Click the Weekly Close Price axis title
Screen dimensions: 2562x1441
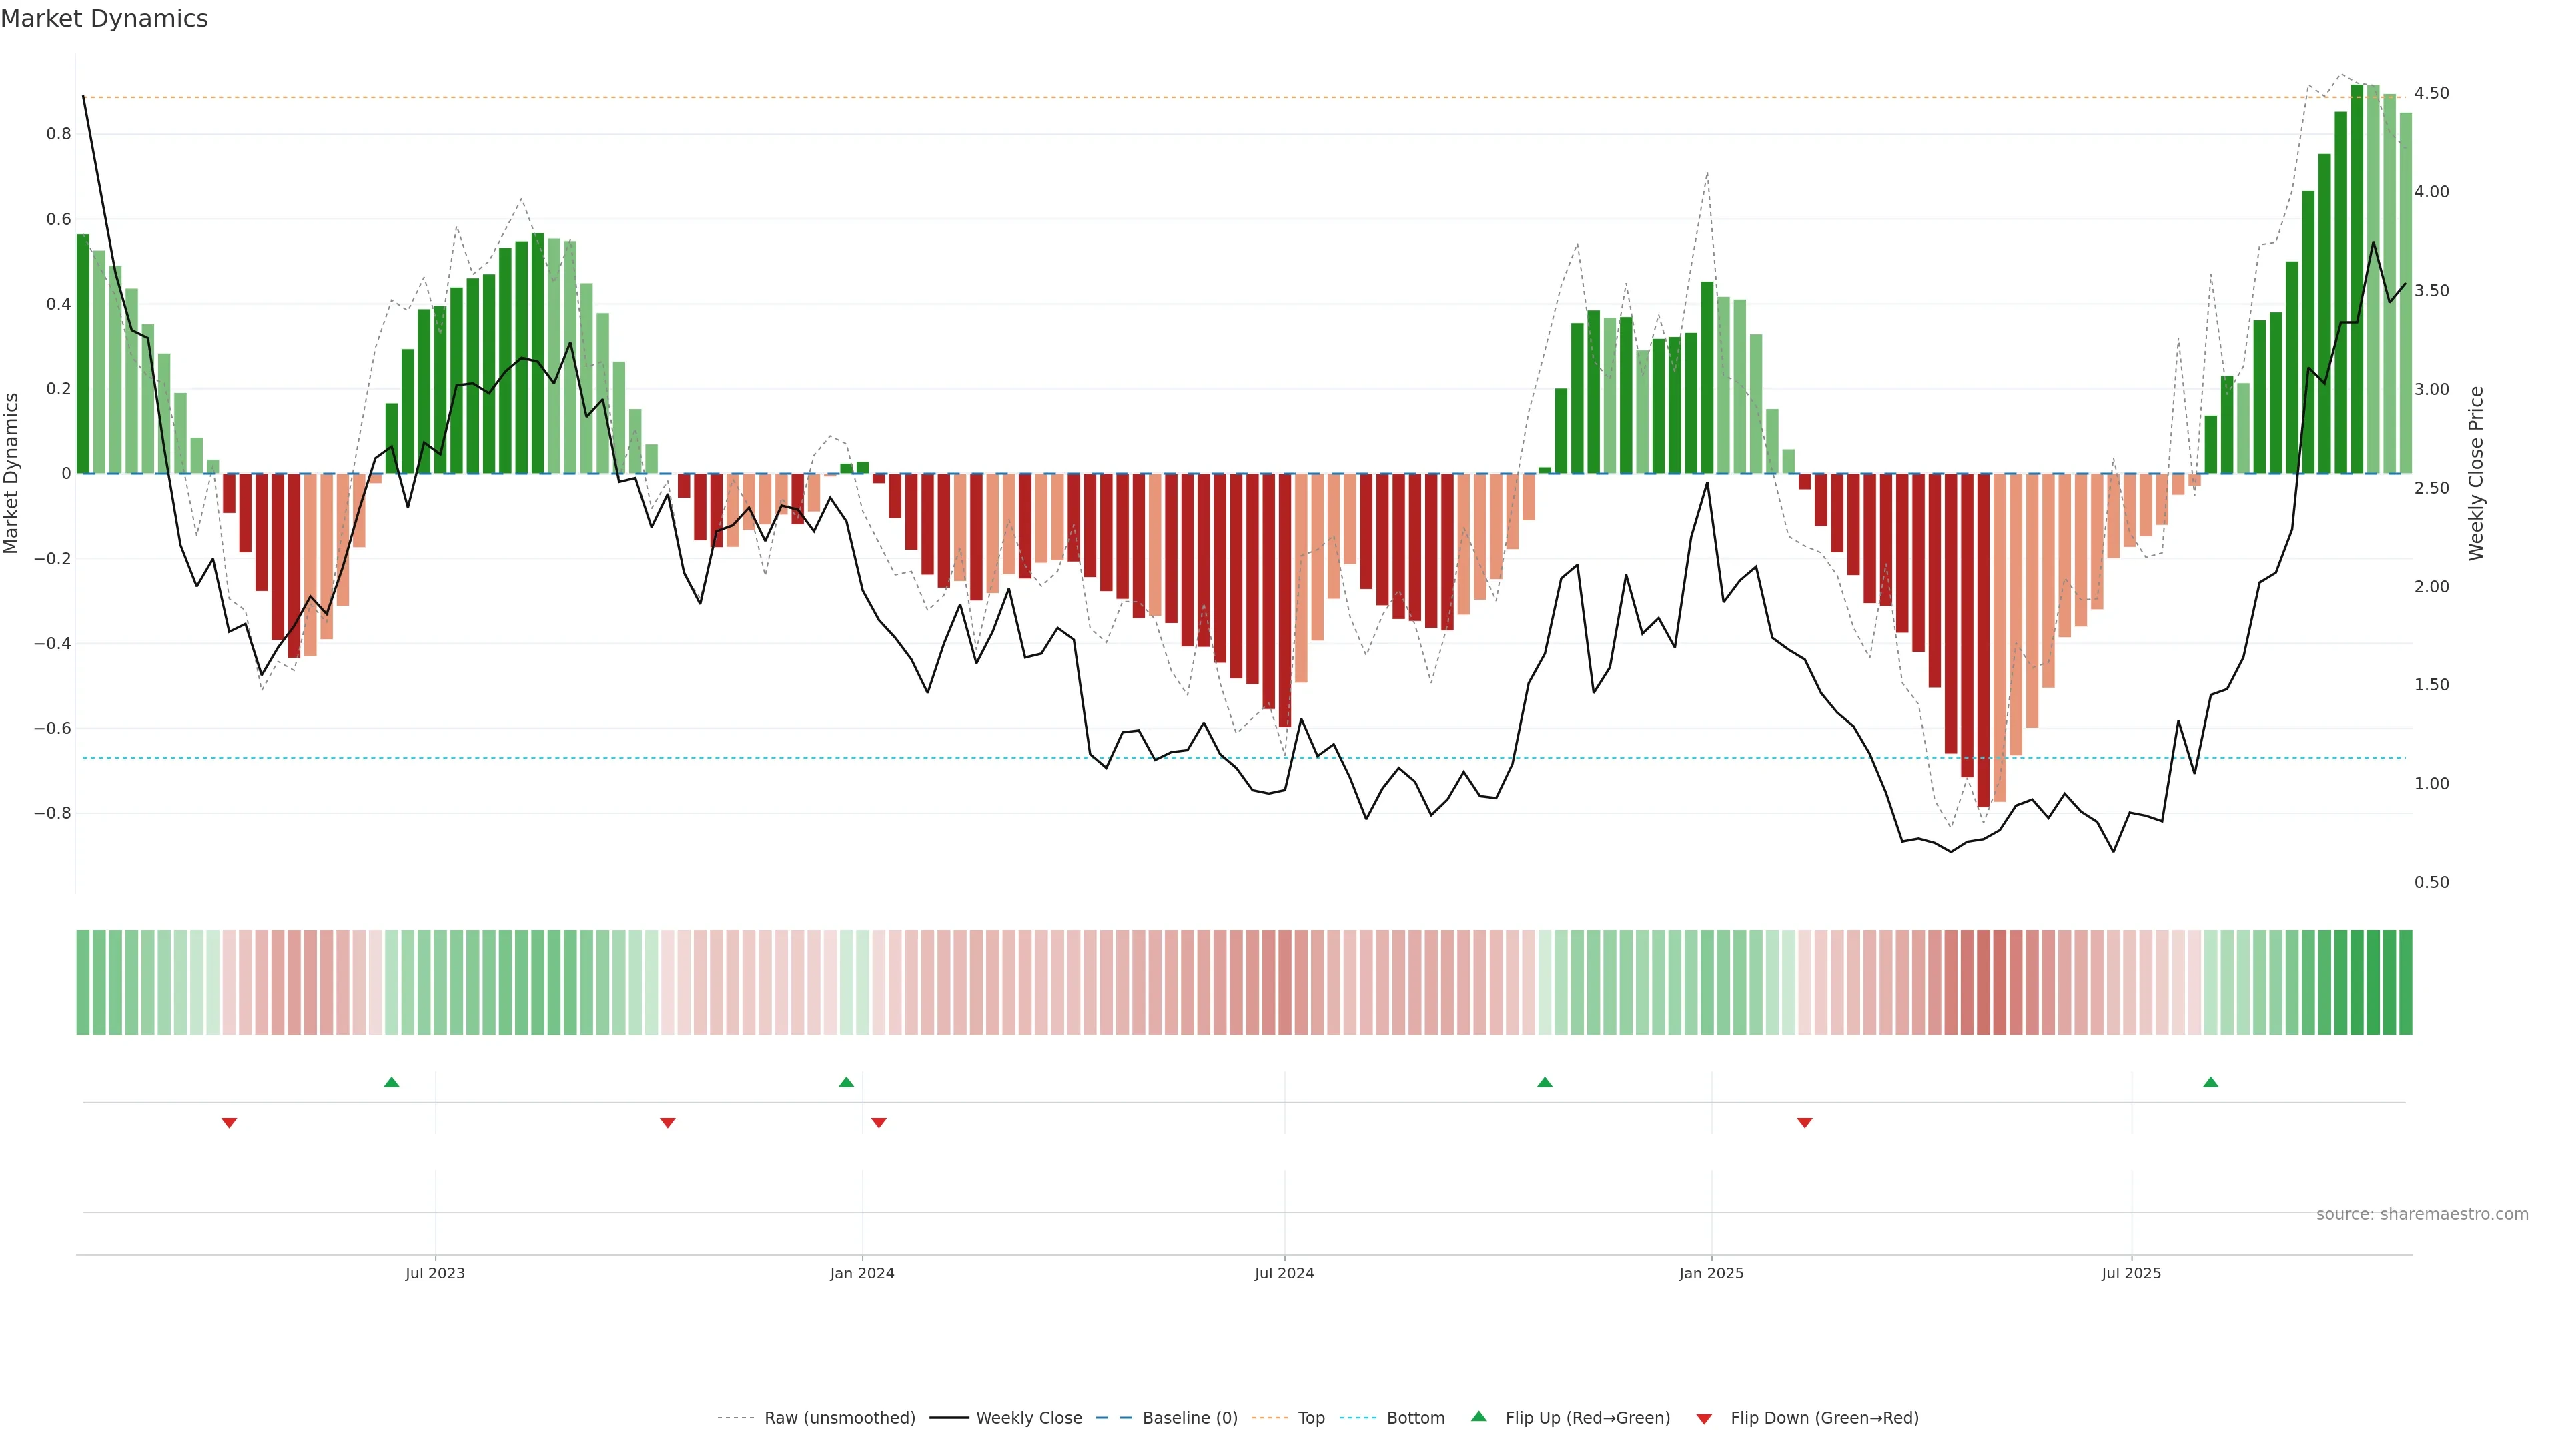[x=2475, y=474]
